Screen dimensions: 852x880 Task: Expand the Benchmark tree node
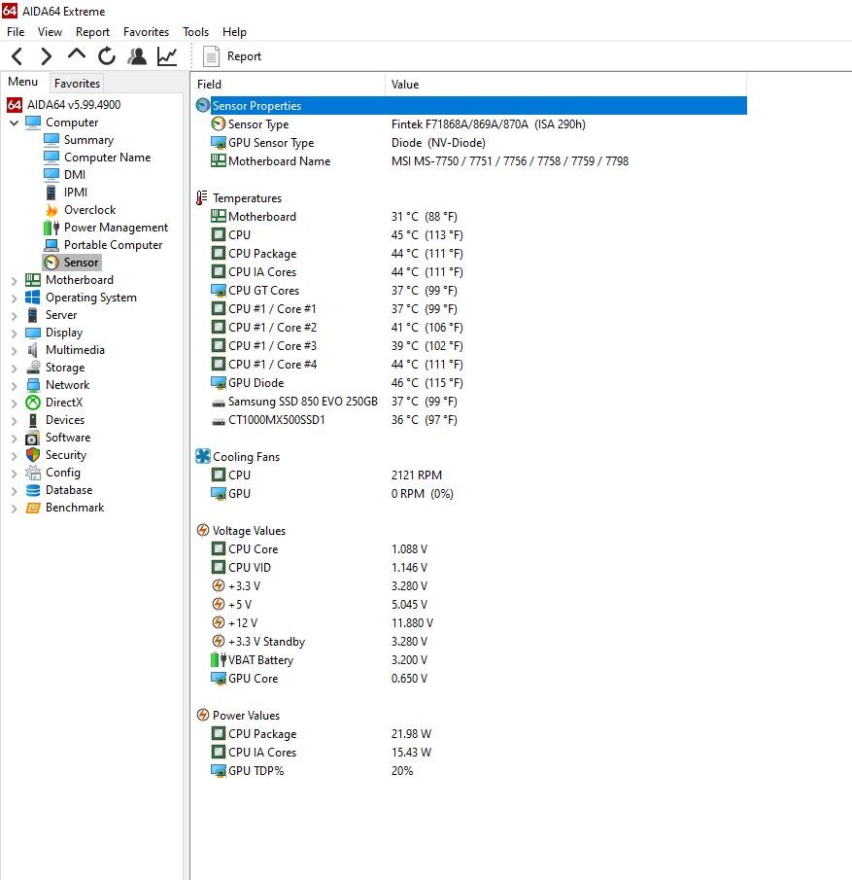tap(14, 509)
